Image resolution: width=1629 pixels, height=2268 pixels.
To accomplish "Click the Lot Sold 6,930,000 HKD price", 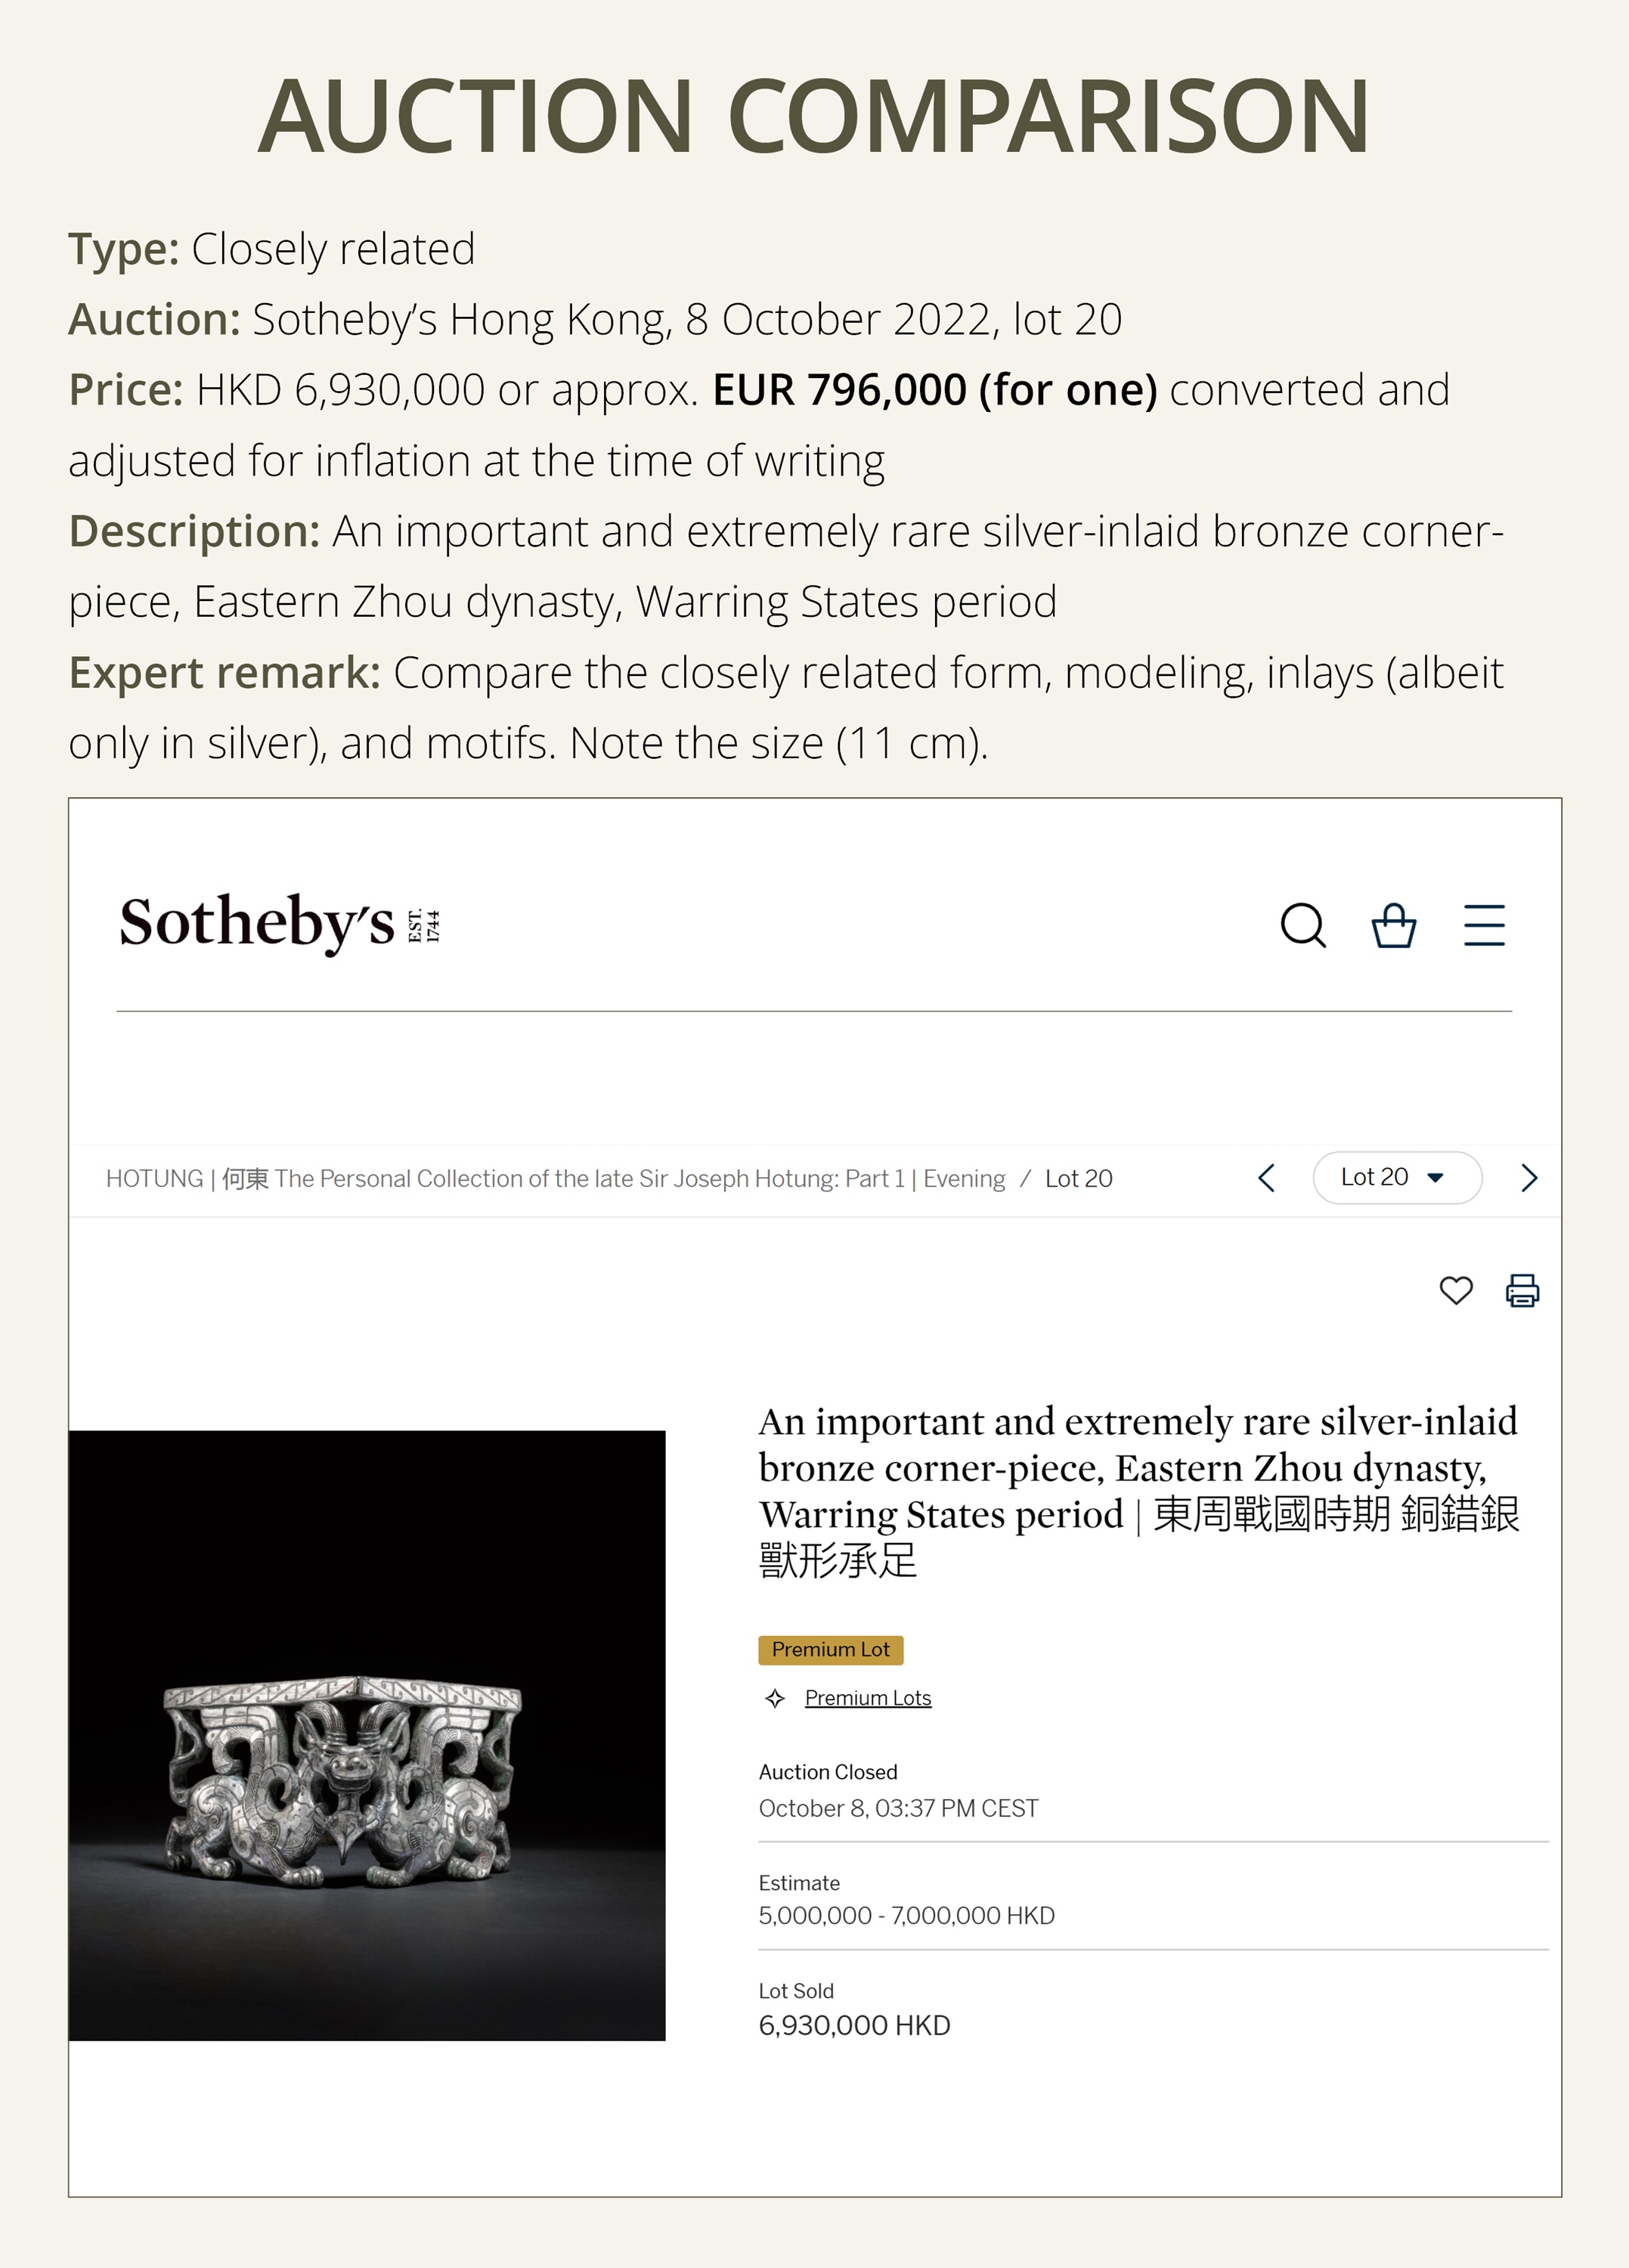I will click(x=854, y=2026).
